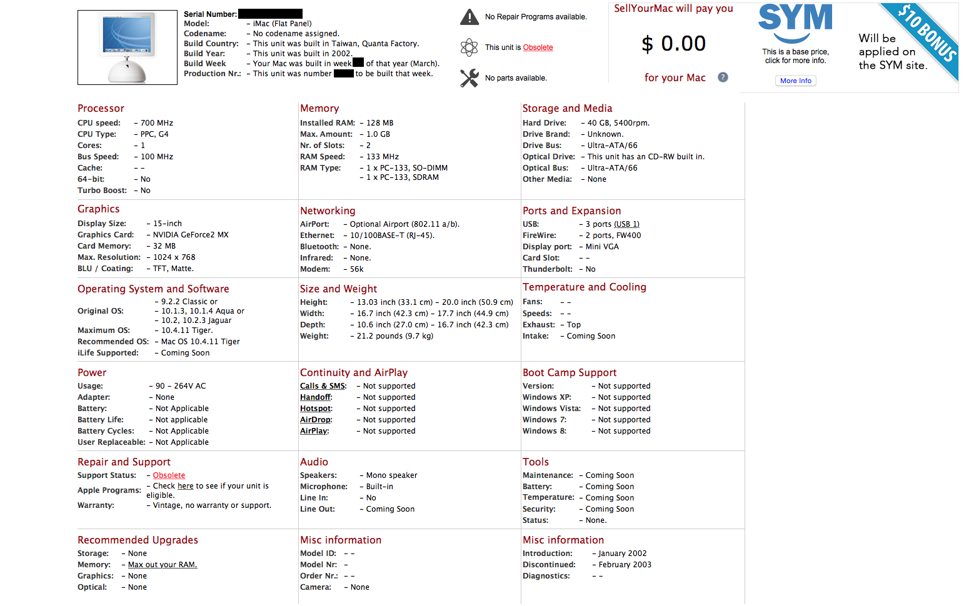Click 'Optional Airport (802.11 a/b).' value
Screen dimensions: 964x606
[404, 224]
